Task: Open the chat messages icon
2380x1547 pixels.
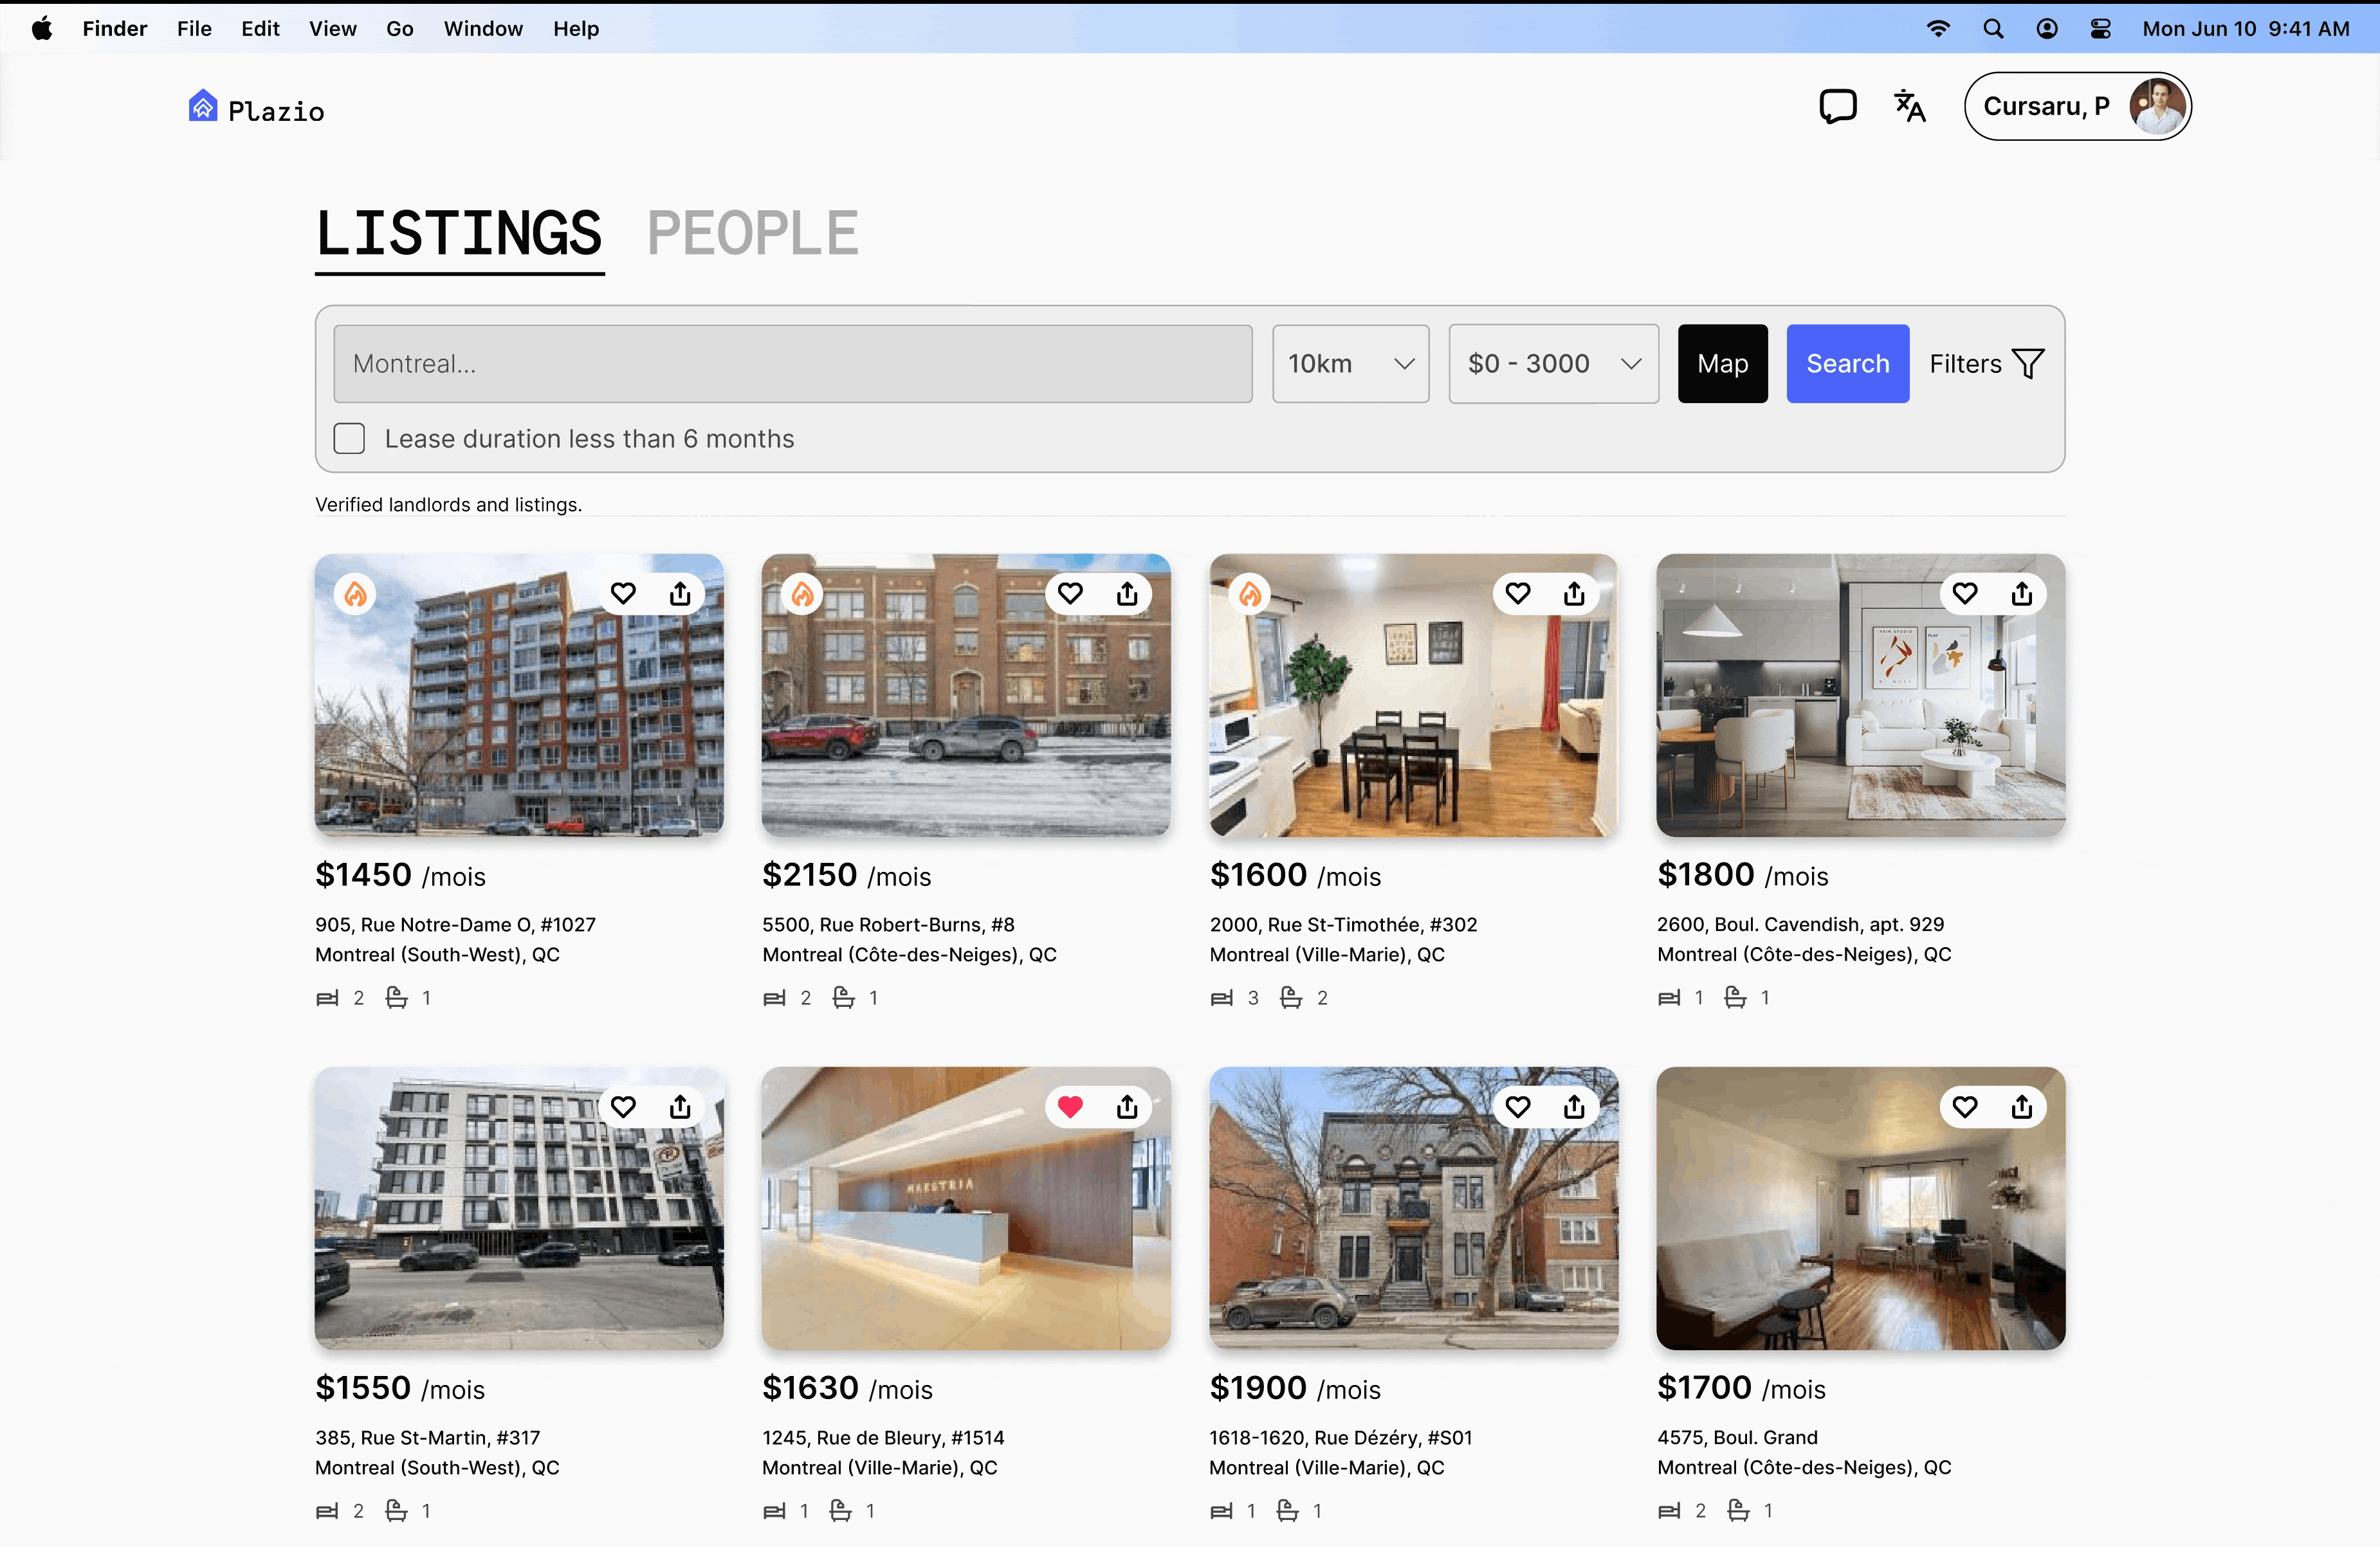Action: [1837, 106]
